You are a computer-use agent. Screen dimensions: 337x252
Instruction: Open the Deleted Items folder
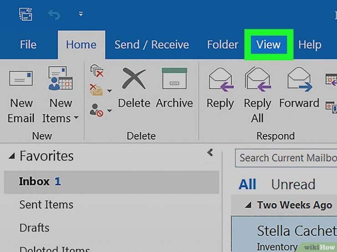point(55,249)
